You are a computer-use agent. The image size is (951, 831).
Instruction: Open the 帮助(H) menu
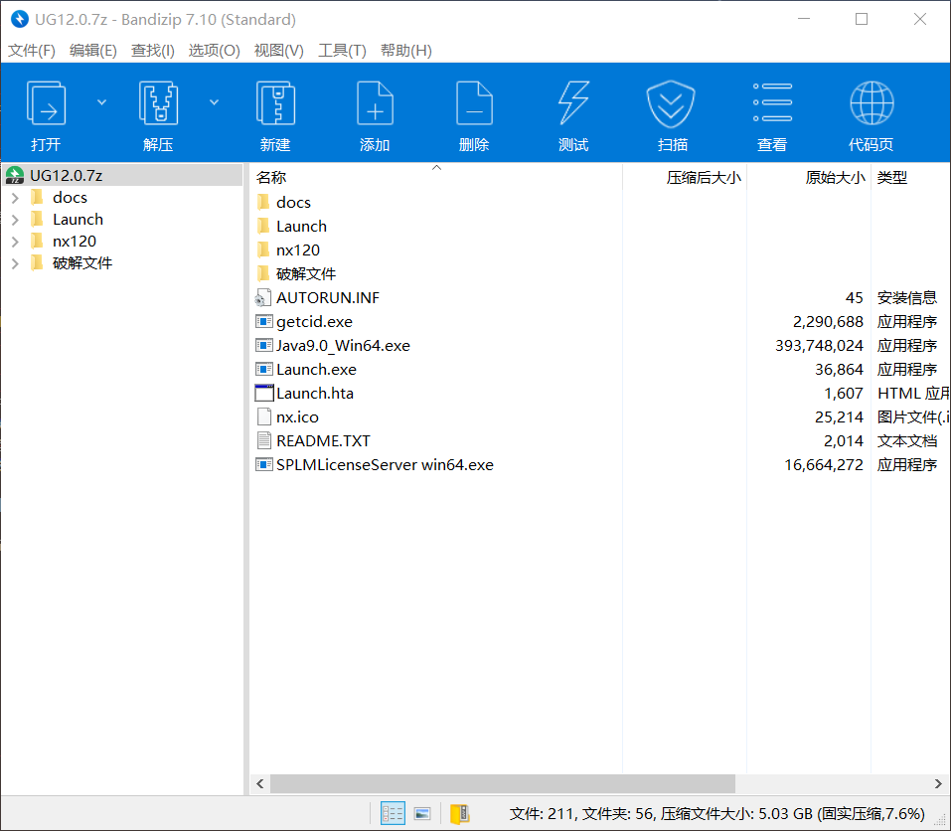[x=405, y=51]
